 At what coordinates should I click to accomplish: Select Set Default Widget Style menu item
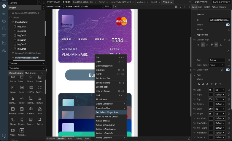(110, 112)
